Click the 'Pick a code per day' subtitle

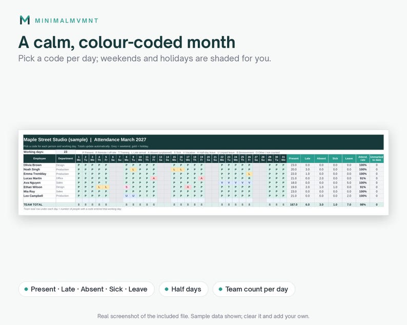145,58
